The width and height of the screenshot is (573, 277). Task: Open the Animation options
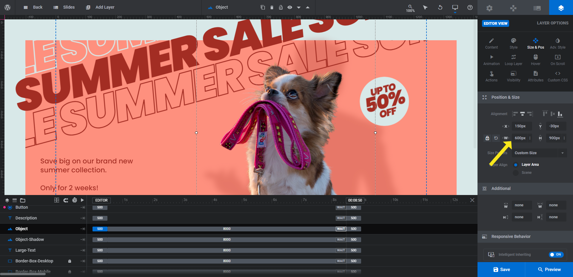(492, 60)
